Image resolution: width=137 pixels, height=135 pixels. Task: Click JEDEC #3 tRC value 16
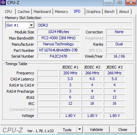(x=114, y=103)
